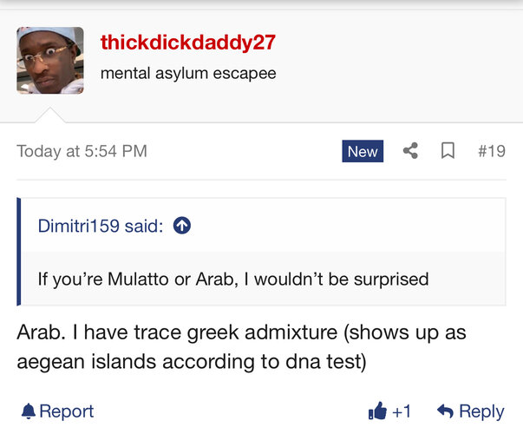Open the poster's avatar picture

tap(50, 61)
